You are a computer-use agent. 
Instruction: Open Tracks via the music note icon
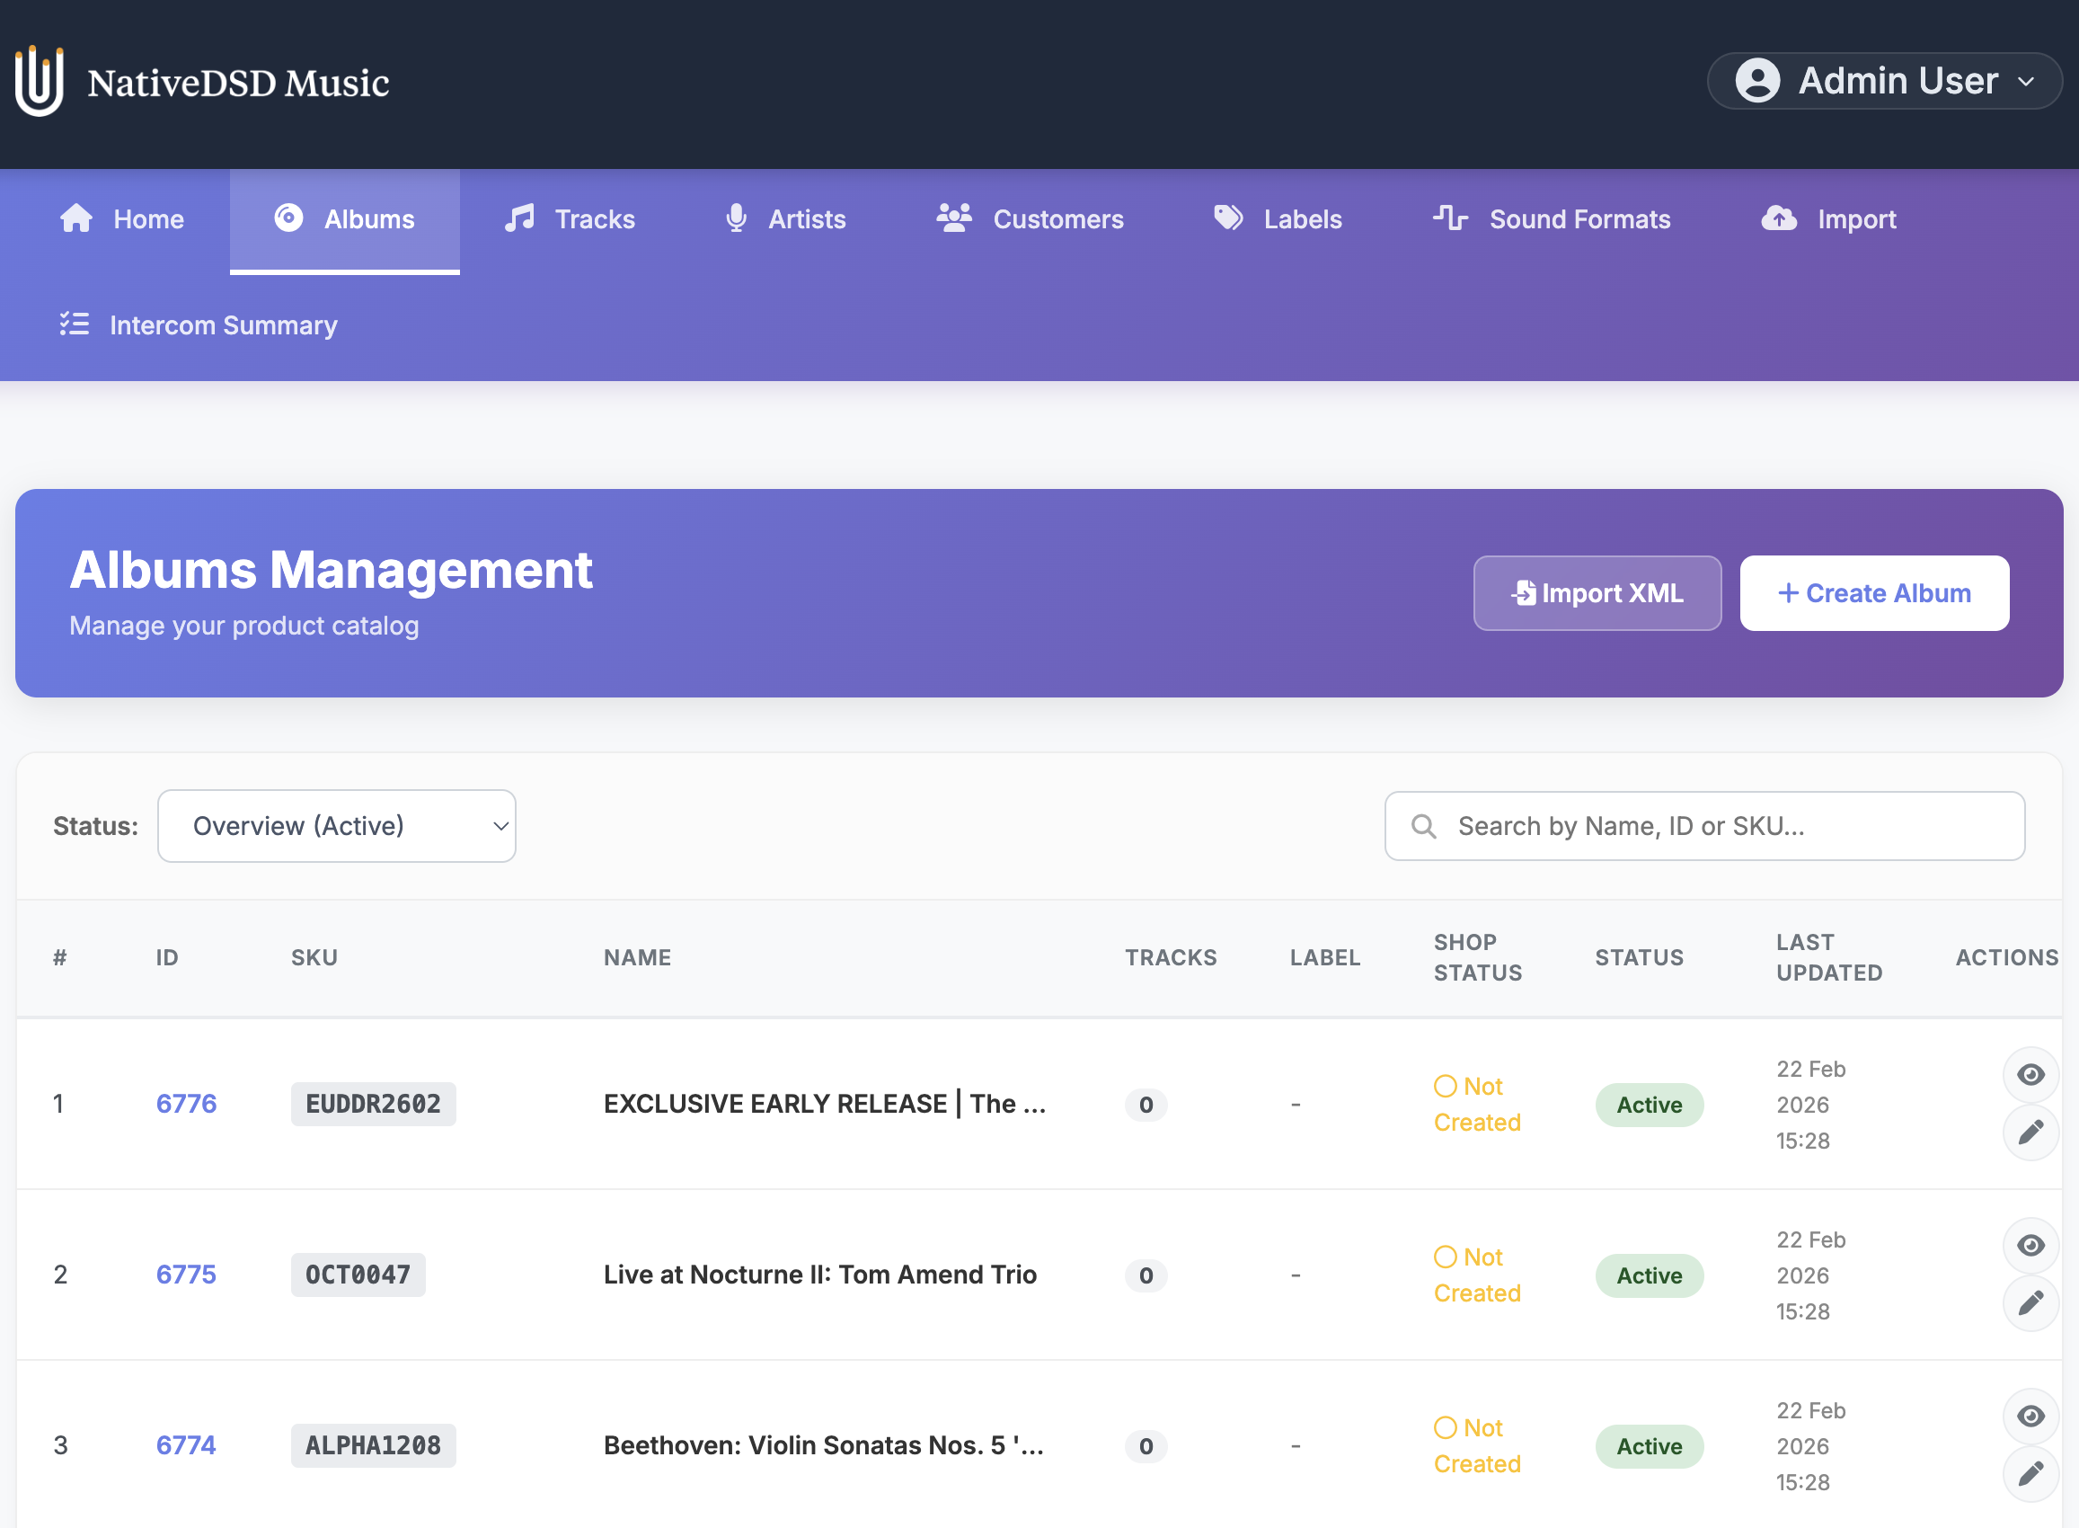tap(518, 218)
